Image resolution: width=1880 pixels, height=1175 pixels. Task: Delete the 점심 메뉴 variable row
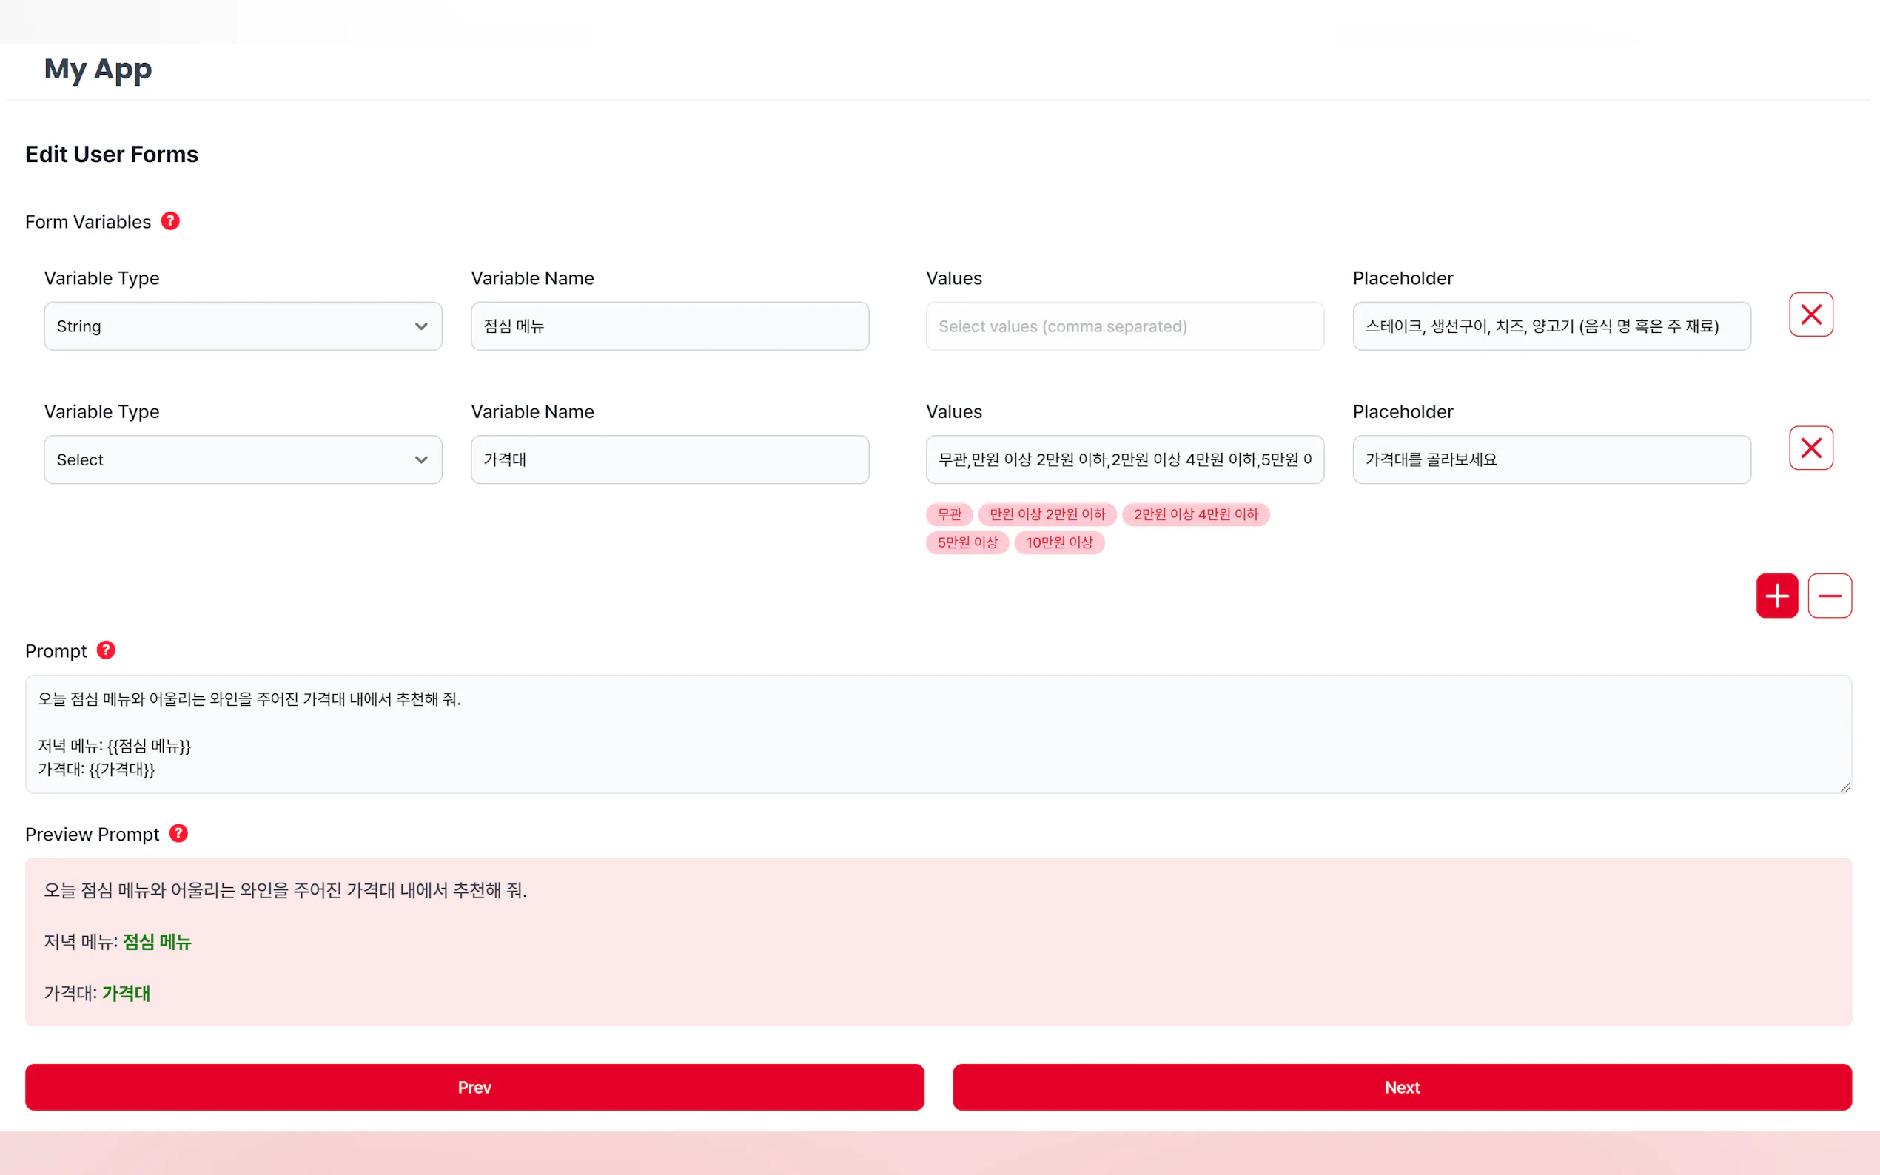click(x=1810, y=314)
